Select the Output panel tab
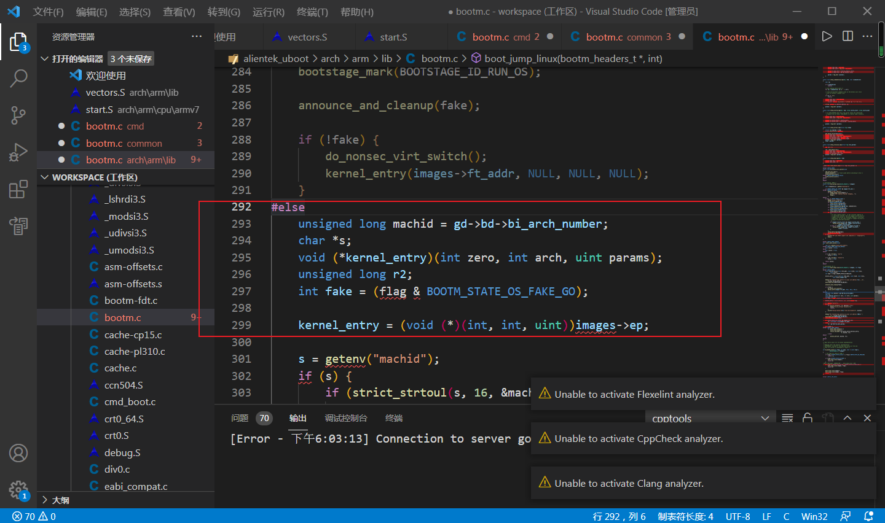 click(298, 418)
